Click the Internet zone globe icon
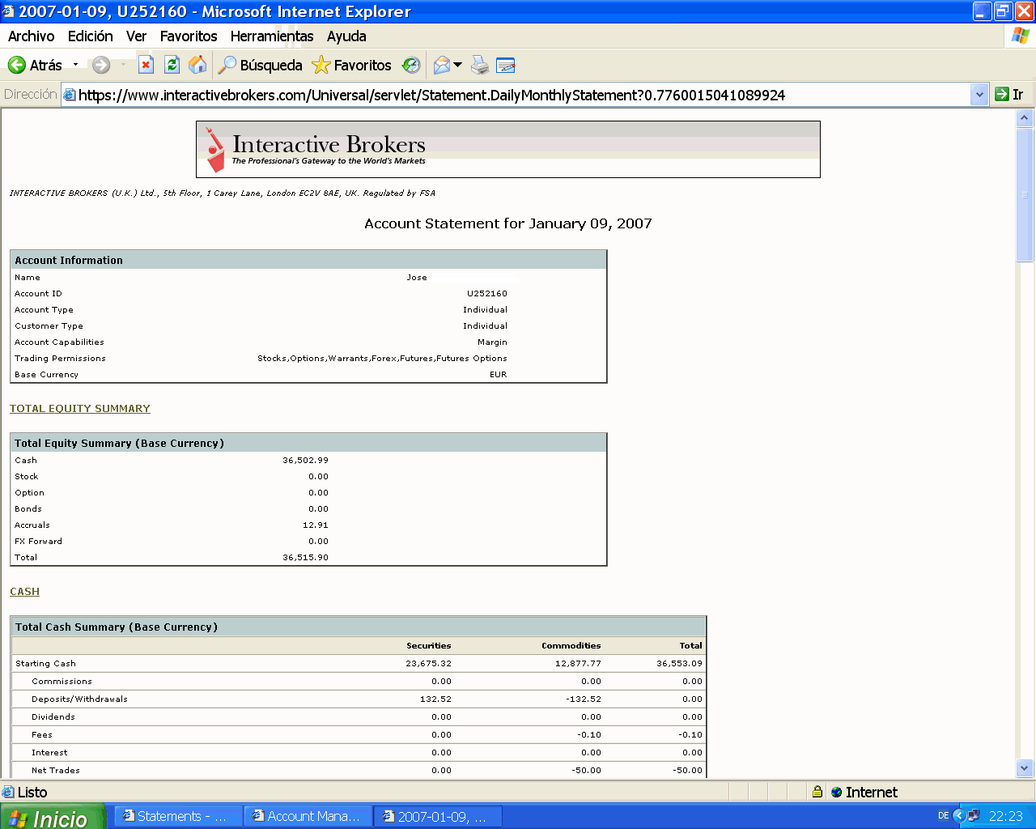Viewport: 1036px width, 829px height. click(837, 793)
